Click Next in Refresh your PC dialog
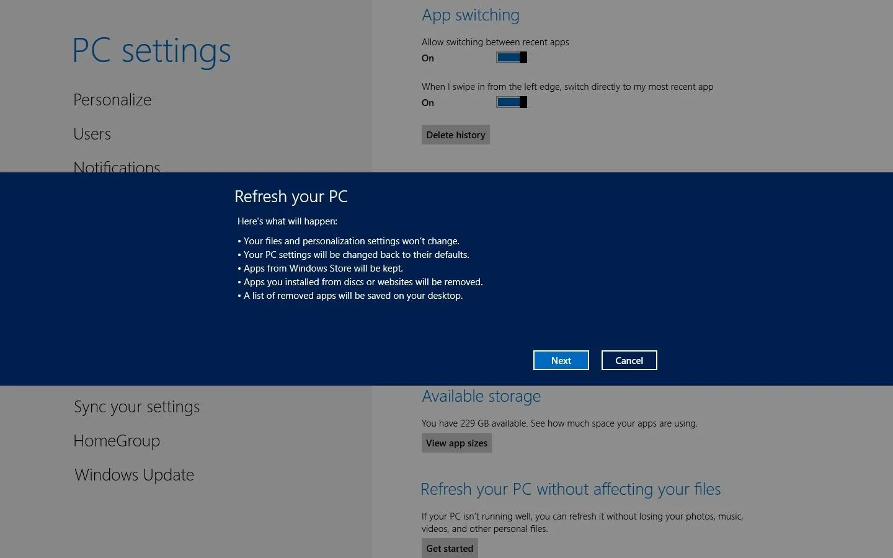Viewport: 893px width, 558px height. coord(561,360)
